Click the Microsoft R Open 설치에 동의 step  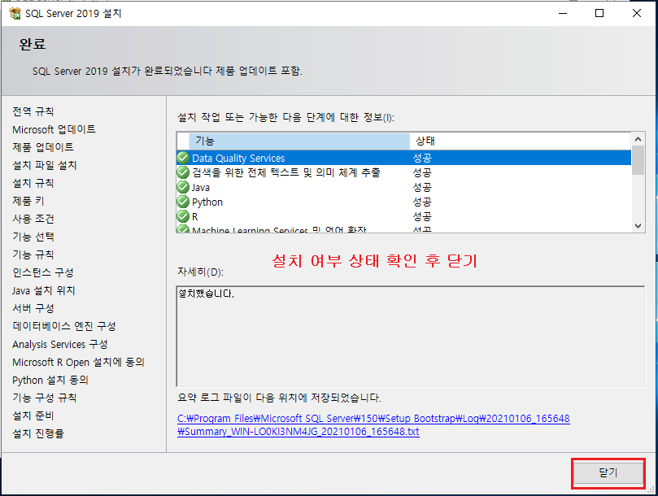78,362
